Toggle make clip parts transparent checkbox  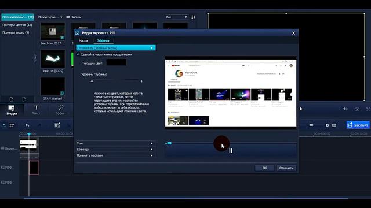coord(78,54)
